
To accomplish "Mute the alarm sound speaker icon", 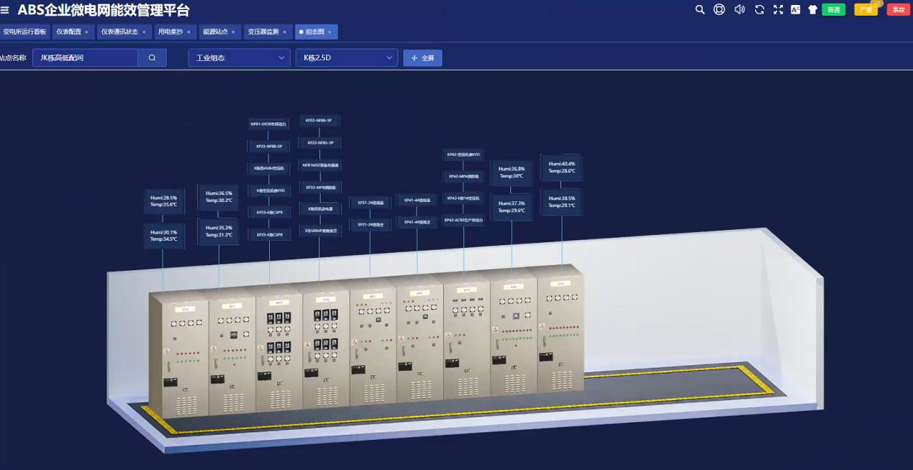I will coord(739,9).
